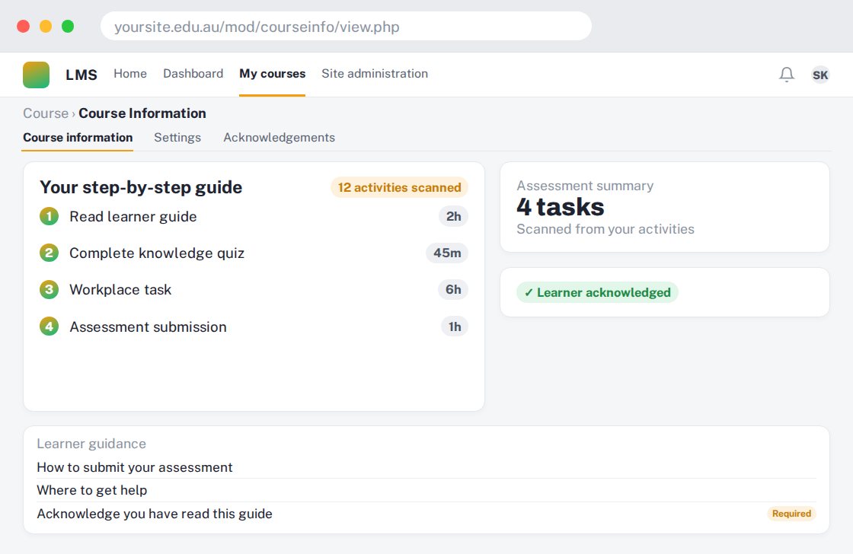Viewport: 853px width, 554px height.
Task: Click Scanned from your activities text
Action: tap(605, 229)
